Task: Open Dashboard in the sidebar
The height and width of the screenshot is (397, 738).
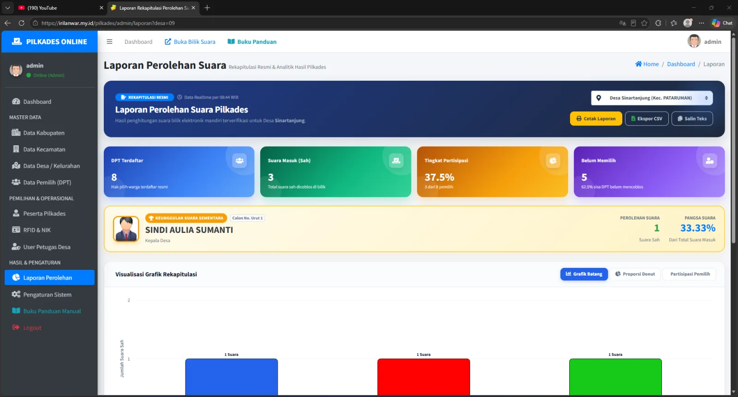Action: tap(49, 101)
